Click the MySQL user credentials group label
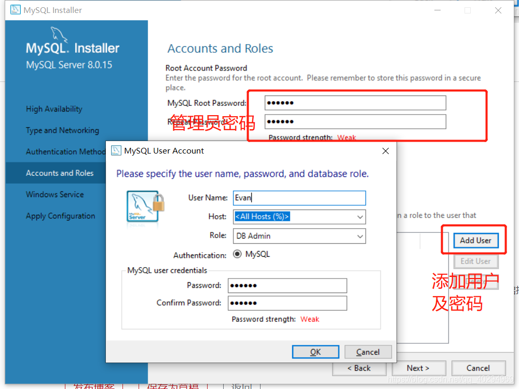Image resolution: width=519 pixels, height=389 pixels. point(167,270)
